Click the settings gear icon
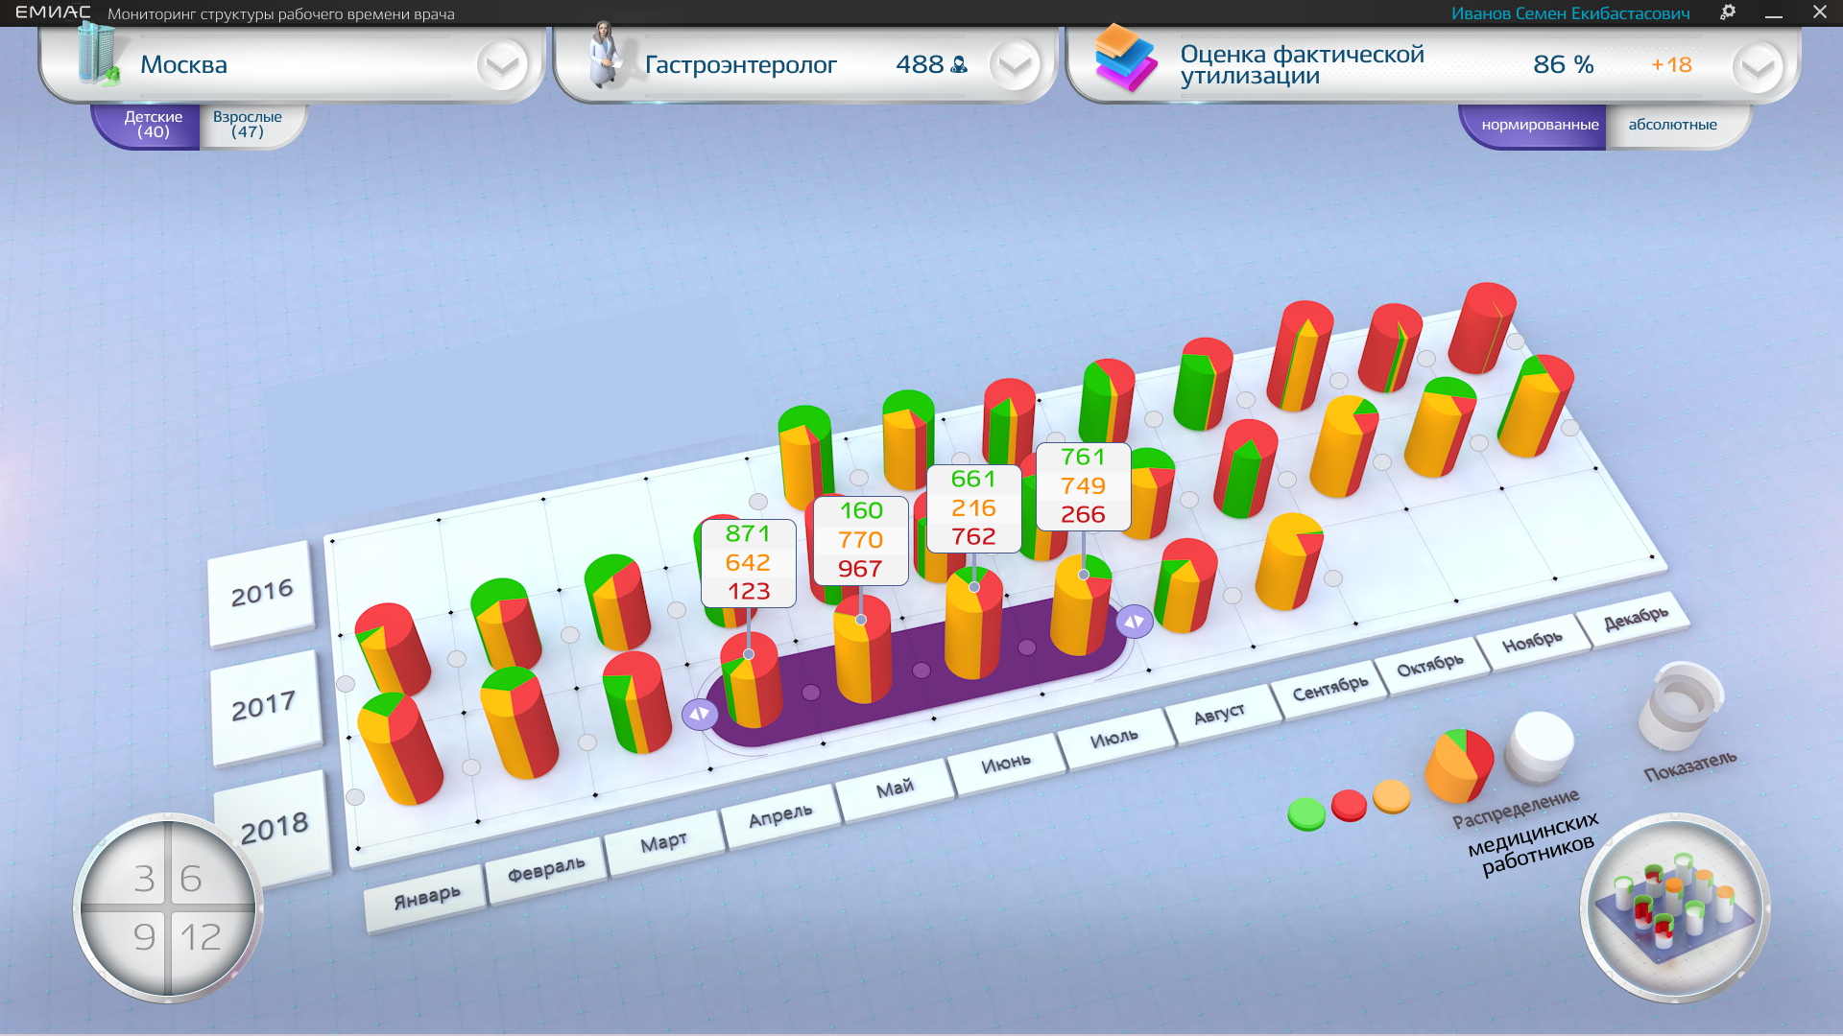 click(1728, 12)
